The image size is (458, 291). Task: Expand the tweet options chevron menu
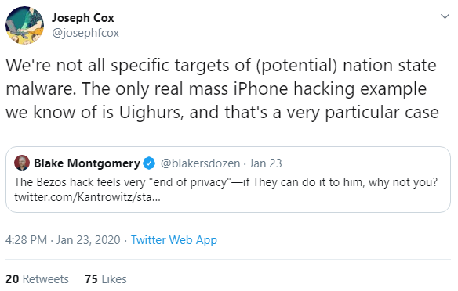[445, 16]
